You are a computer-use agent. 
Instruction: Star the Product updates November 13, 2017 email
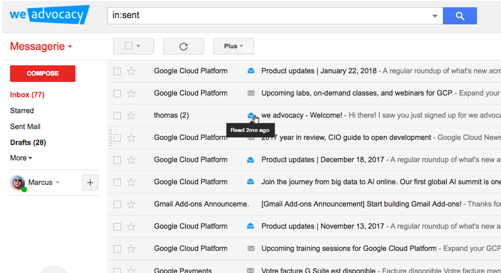coord(131,227)
